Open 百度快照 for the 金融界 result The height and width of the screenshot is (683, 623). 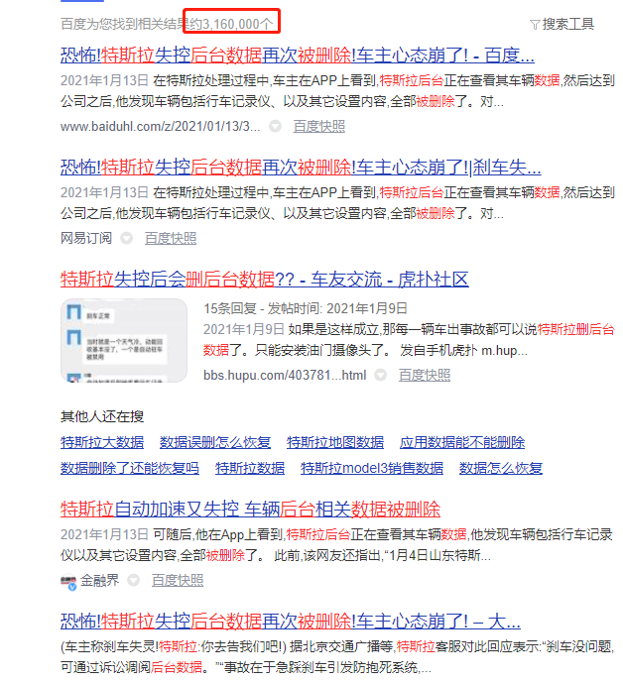[178, 580]
